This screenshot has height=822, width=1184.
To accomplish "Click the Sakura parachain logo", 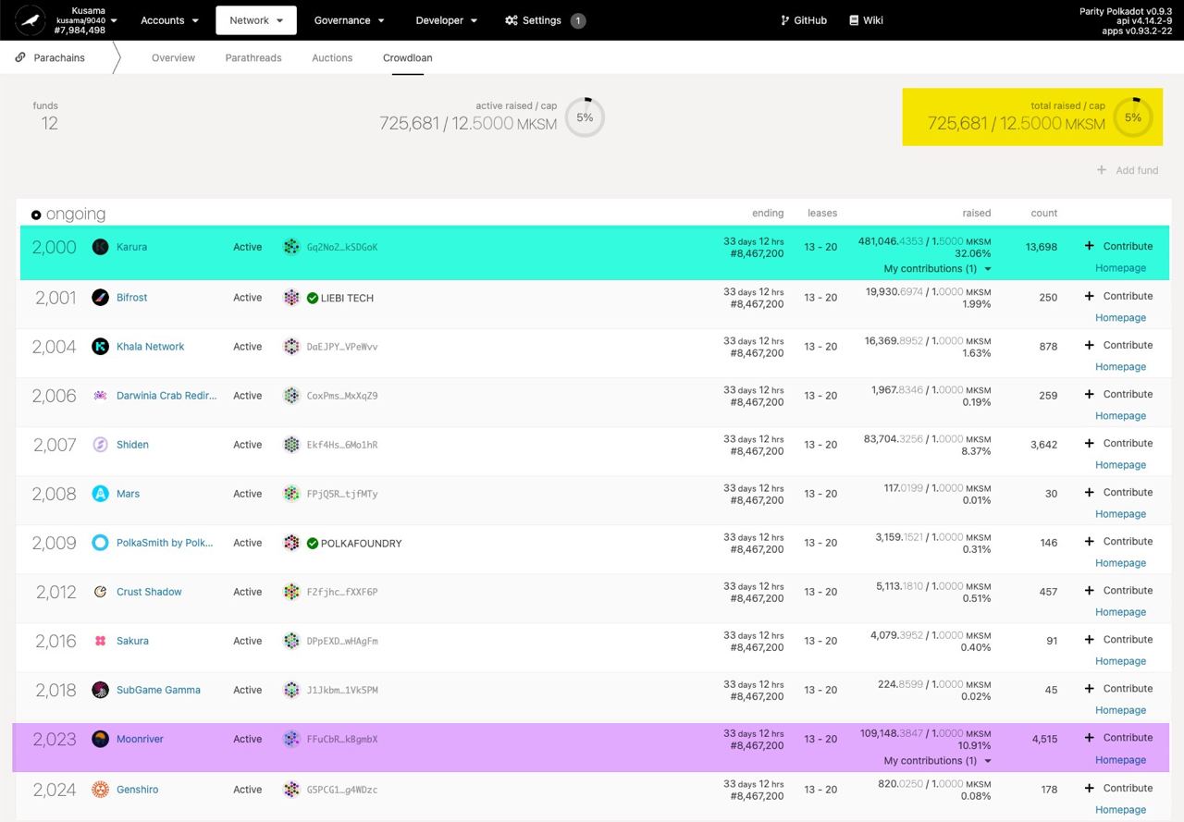I will click(101, 641).
